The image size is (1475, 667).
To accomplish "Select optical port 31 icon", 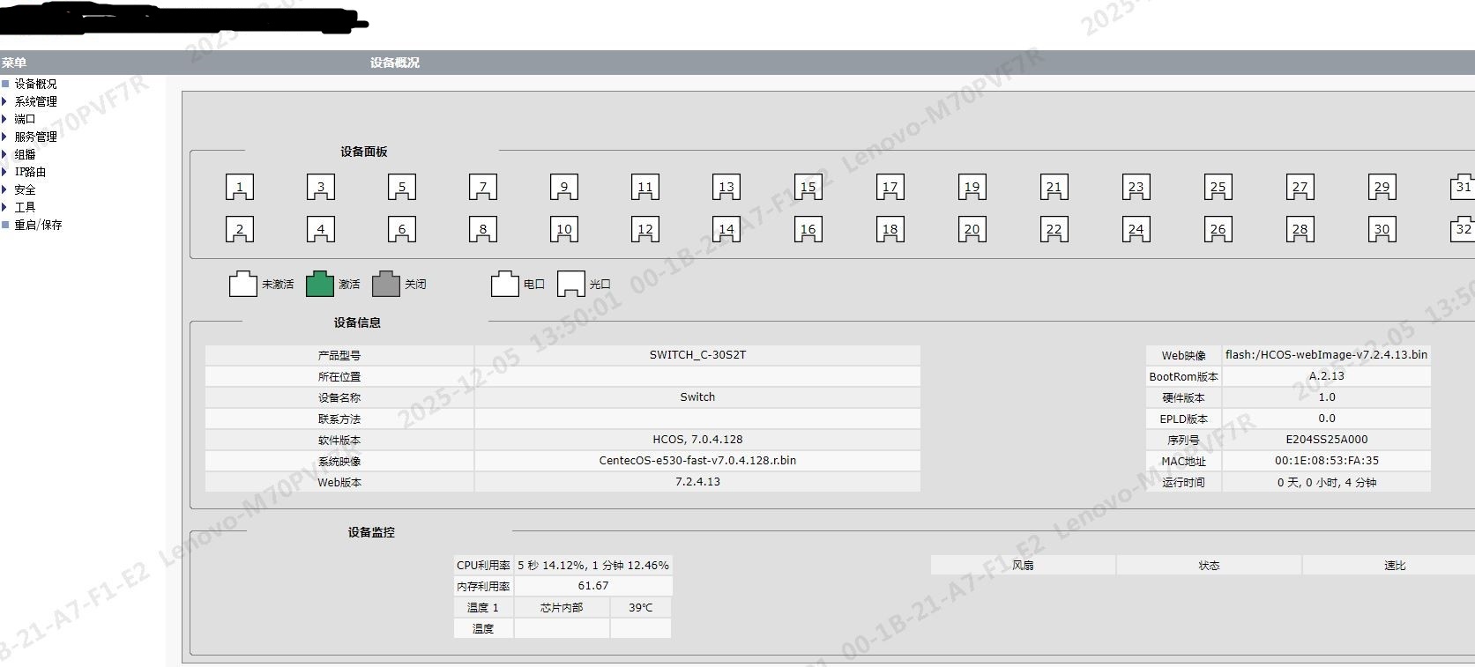I will [1464, 187].
